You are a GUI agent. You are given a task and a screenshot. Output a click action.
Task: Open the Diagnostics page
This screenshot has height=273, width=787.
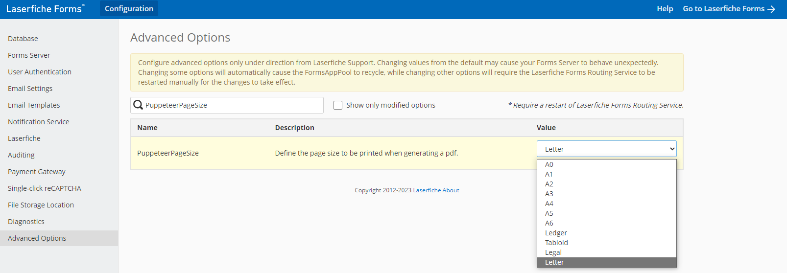tap(26, 222)
